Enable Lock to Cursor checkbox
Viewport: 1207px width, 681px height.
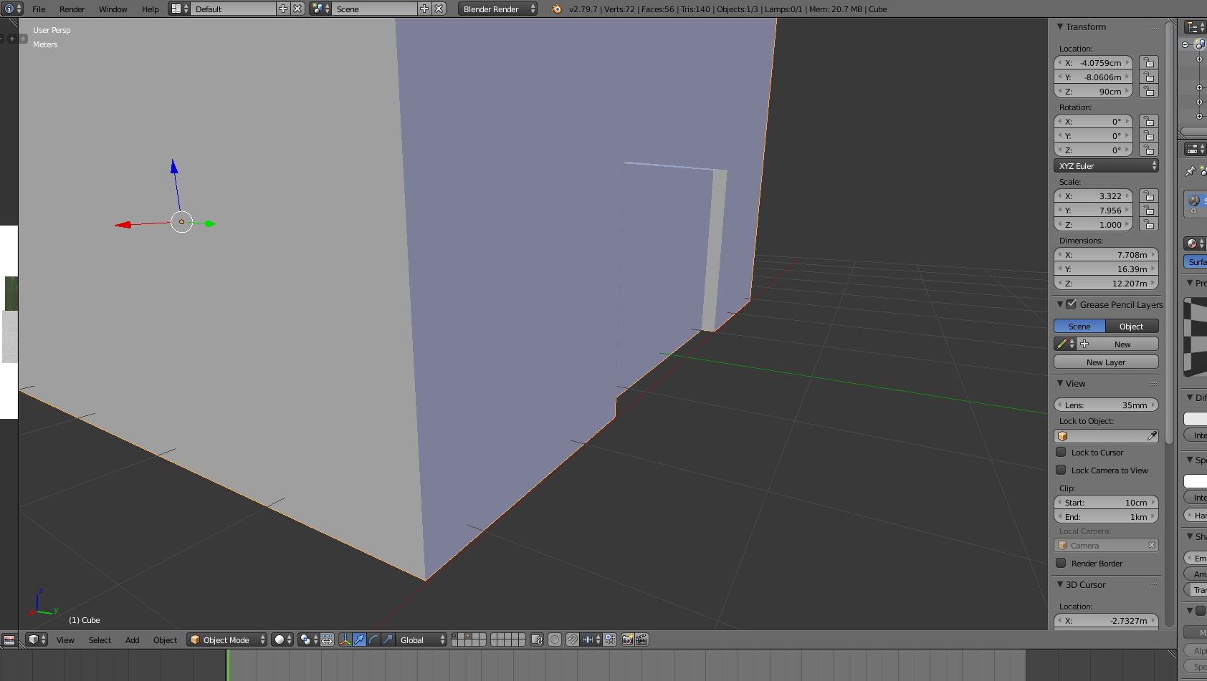[x=1061, y=452]
